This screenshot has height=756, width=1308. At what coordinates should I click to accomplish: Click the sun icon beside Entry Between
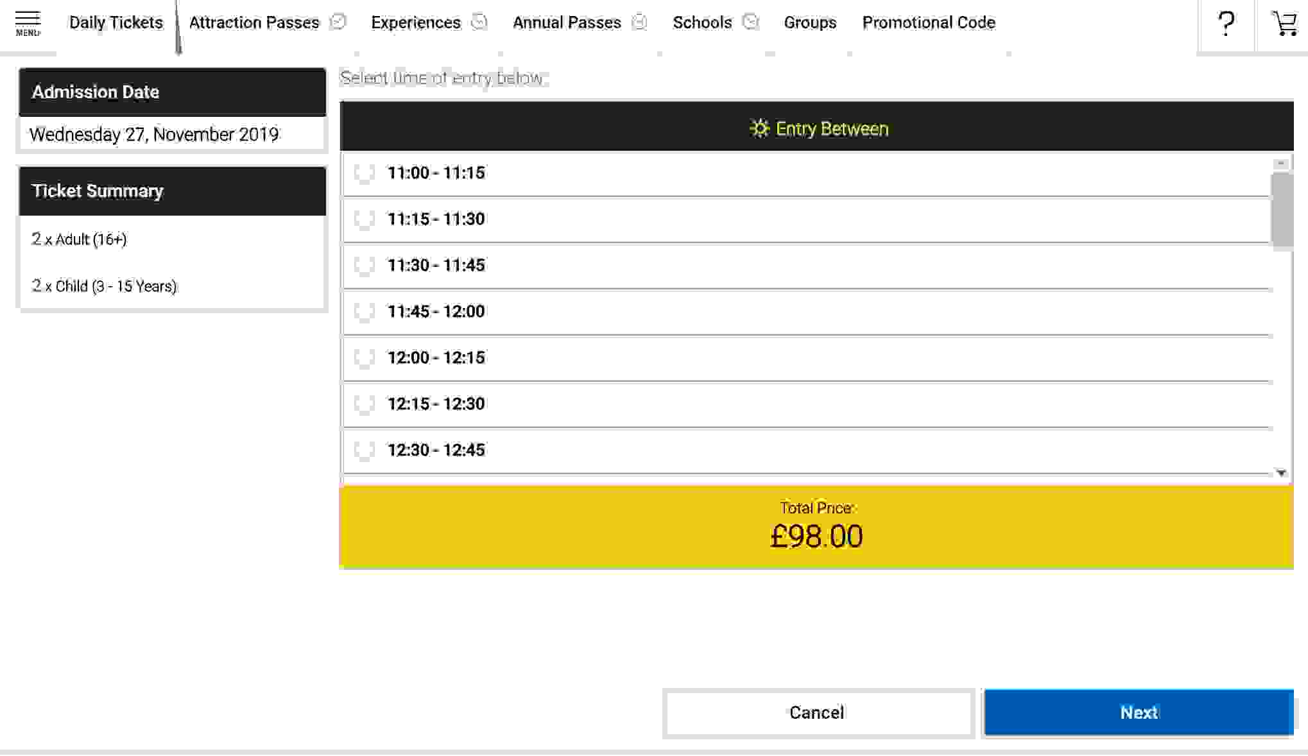click(x=759, y=128)
